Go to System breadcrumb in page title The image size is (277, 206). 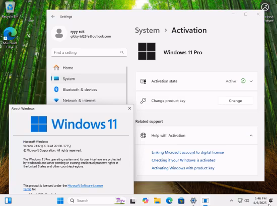pyautogui.click(x=147, y=30)
